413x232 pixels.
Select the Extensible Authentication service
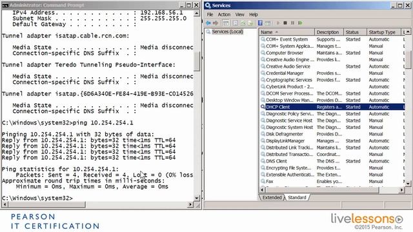[332, 175]
